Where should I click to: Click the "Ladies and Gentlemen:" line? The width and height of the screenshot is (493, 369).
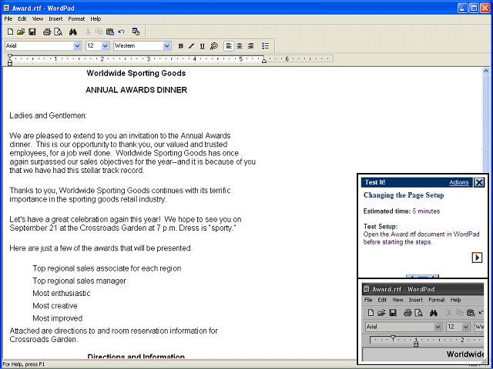[48, 116]
